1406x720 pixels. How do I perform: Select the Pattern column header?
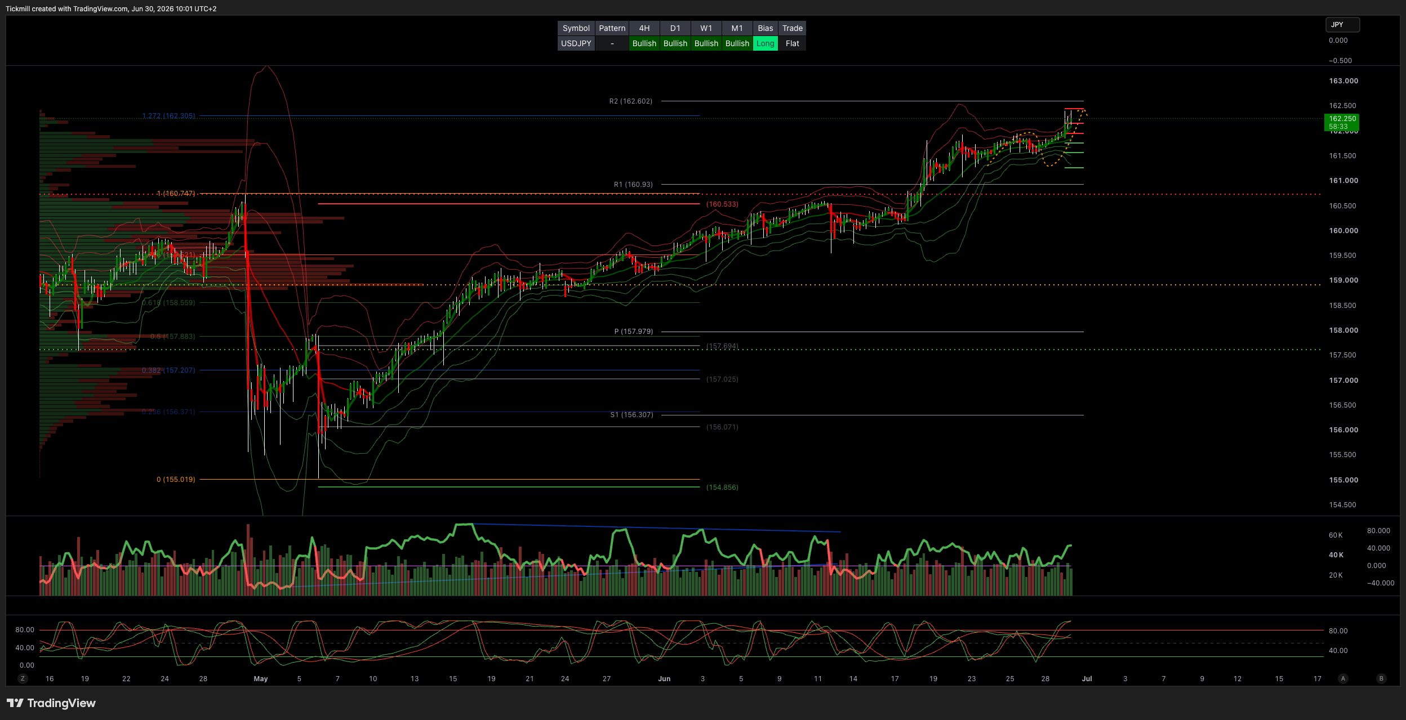click(x=612, y=28)
